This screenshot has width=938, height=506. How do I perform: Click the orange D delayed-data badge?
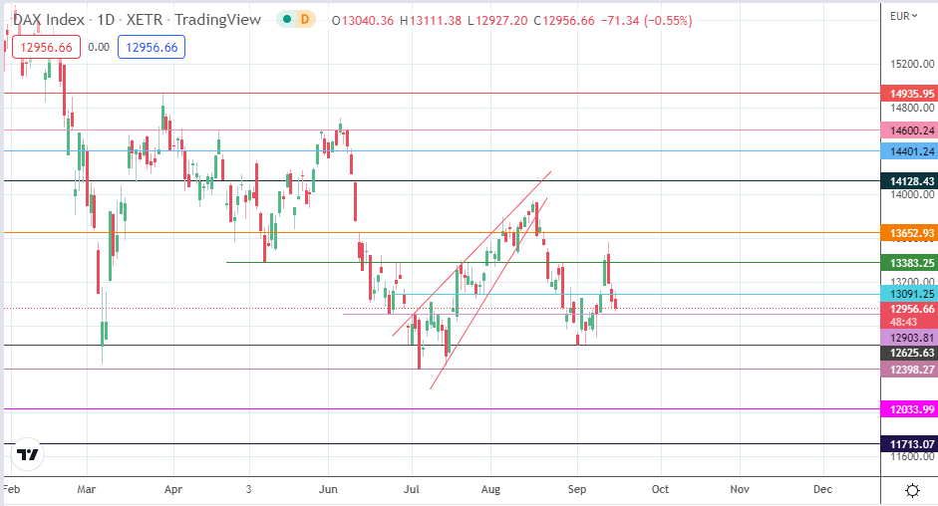pos(305,20)
